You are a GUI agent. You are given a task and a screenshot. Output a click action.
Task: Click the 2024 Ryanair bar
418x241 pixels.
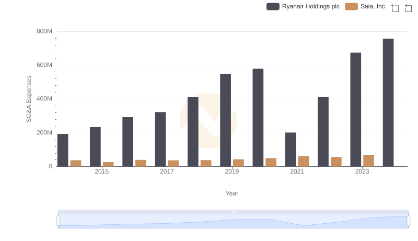point(388,102)
